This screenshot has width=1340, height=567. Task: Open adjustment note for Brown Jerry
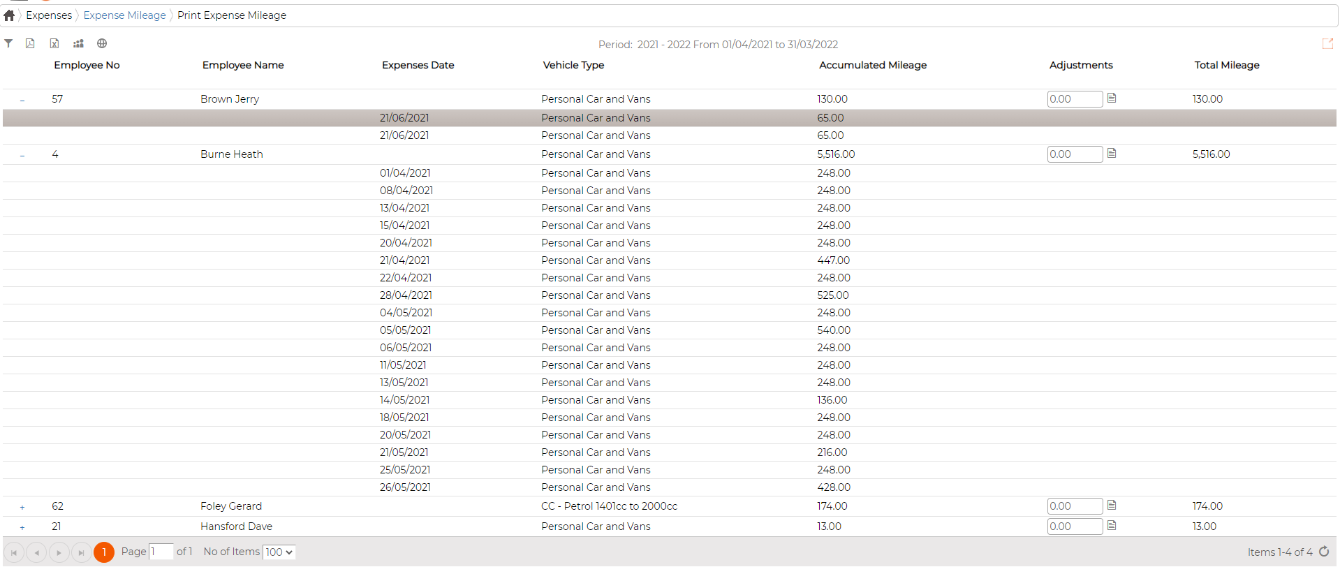click(x=1112, y=98)
